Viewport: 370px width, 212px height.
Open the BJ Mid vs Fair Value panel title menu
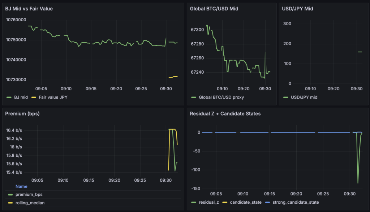(x=29, y=9)
